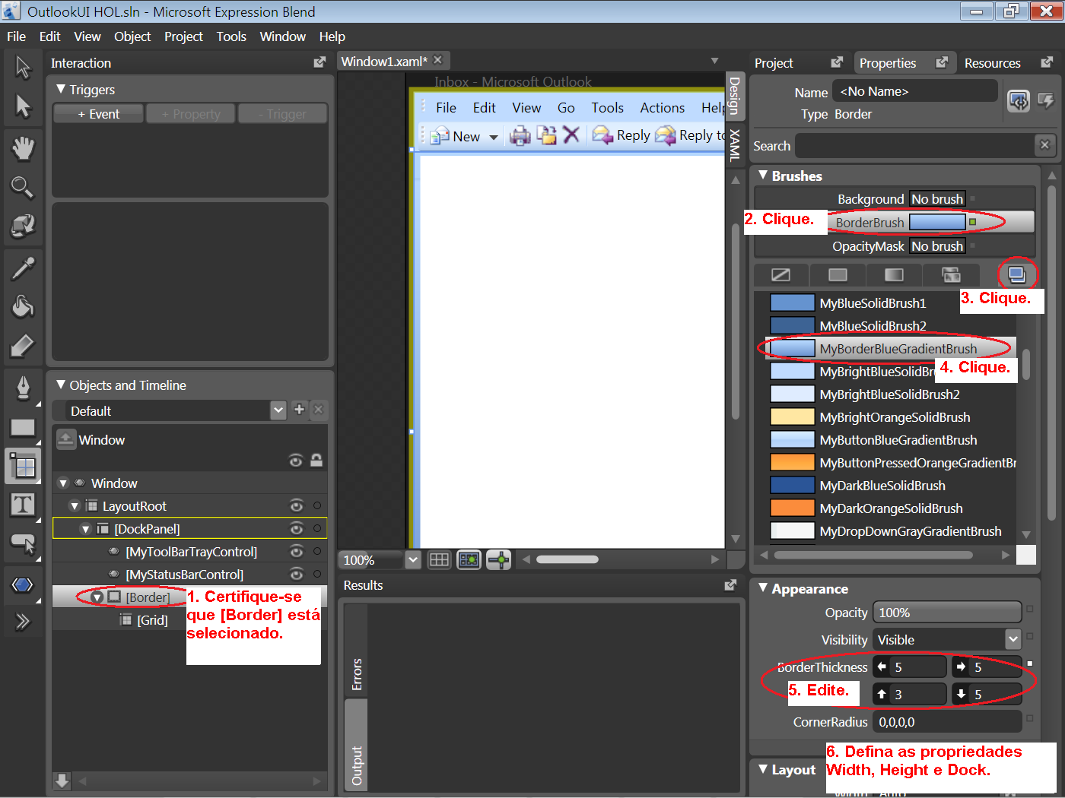Choose the TextBox tool
Viewport: 1065px width, 798px height.
(x=23, y=505)
